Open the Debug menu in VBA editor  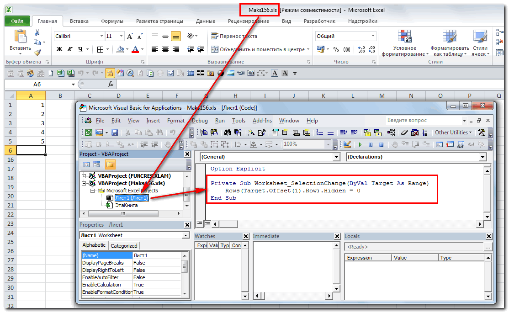pyautogui.click(x=200, y=121)
